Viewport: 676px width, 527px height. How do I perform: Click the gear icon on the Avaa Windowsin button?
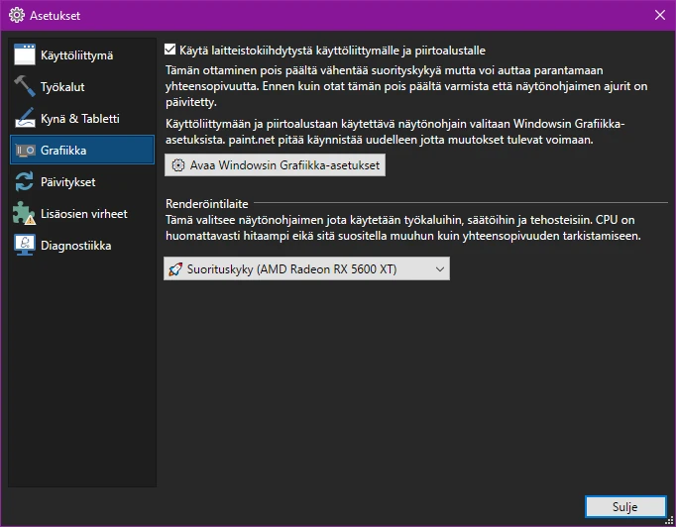[178, 165]
